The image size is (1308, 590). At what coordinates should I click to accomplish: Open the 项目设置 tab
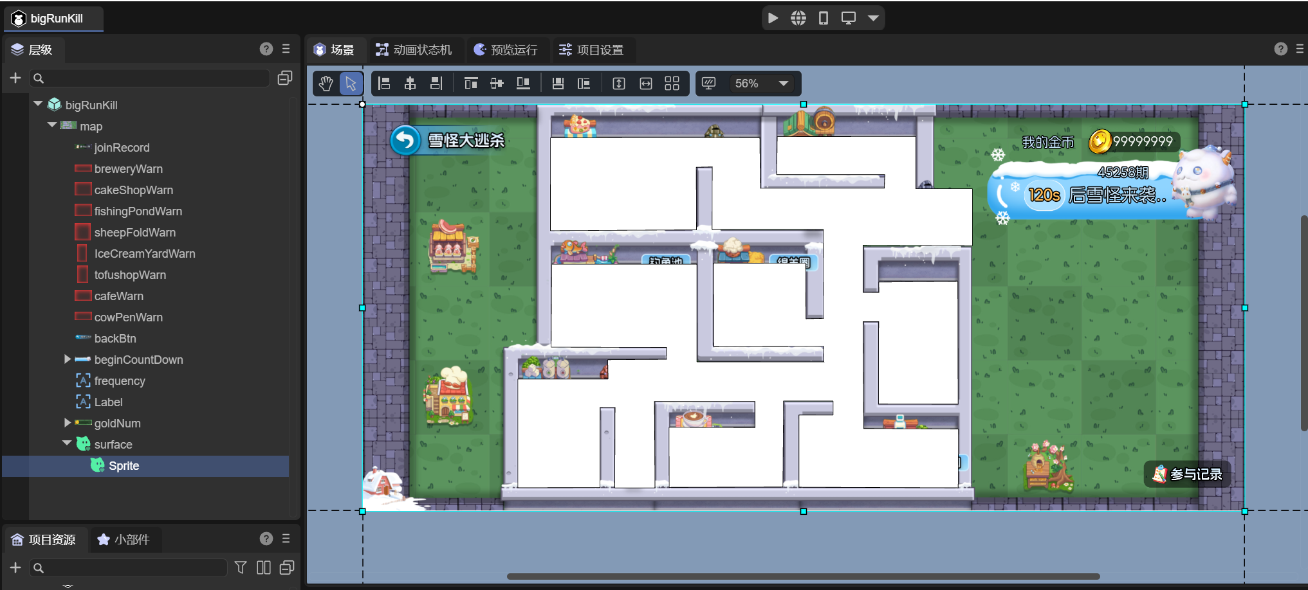(591, 50)
